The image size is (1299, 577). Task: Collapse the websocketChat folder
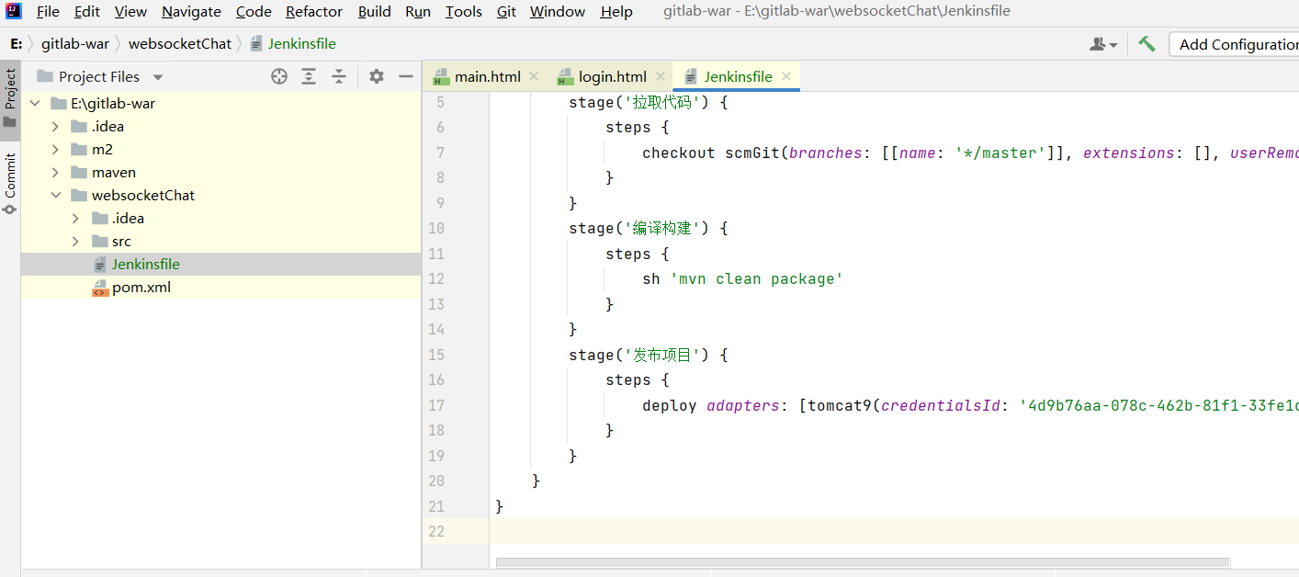(x=56, y=196)
